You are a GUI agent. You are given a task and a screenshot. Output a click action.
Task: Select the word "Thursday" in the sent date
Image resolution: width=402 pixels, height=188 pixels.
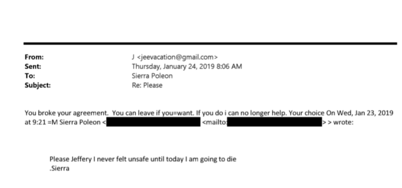(145, 67)
